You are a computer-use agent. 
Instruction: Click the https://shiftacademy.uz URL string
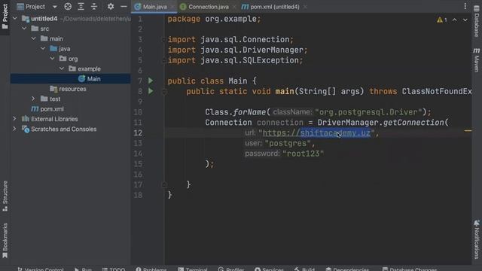click(316, 132)
